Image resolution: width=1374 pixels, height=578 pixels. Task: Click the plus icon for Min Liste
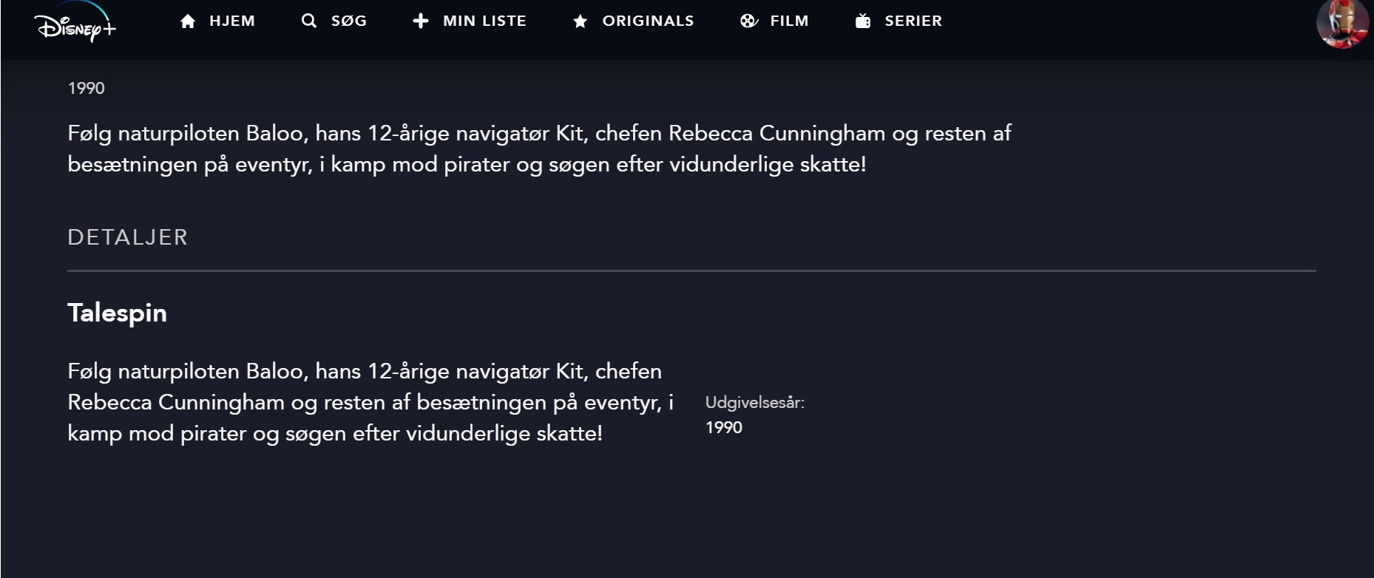pyautogui.click(x=421, y=21)
